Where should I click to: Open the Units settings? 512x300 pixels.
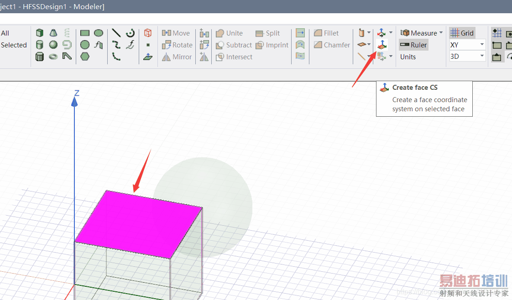(408, 57)
